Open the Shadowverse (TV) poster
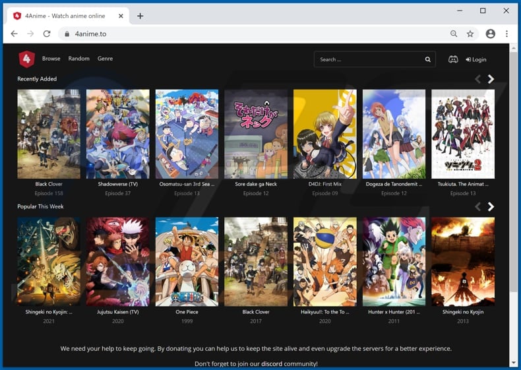The image size is (521, 370). point(118,134)
